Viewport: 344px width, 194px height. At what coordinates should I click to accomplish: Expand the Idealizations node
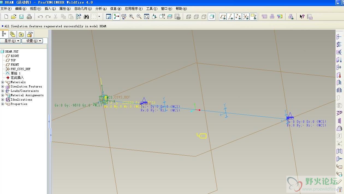(3, 99)
